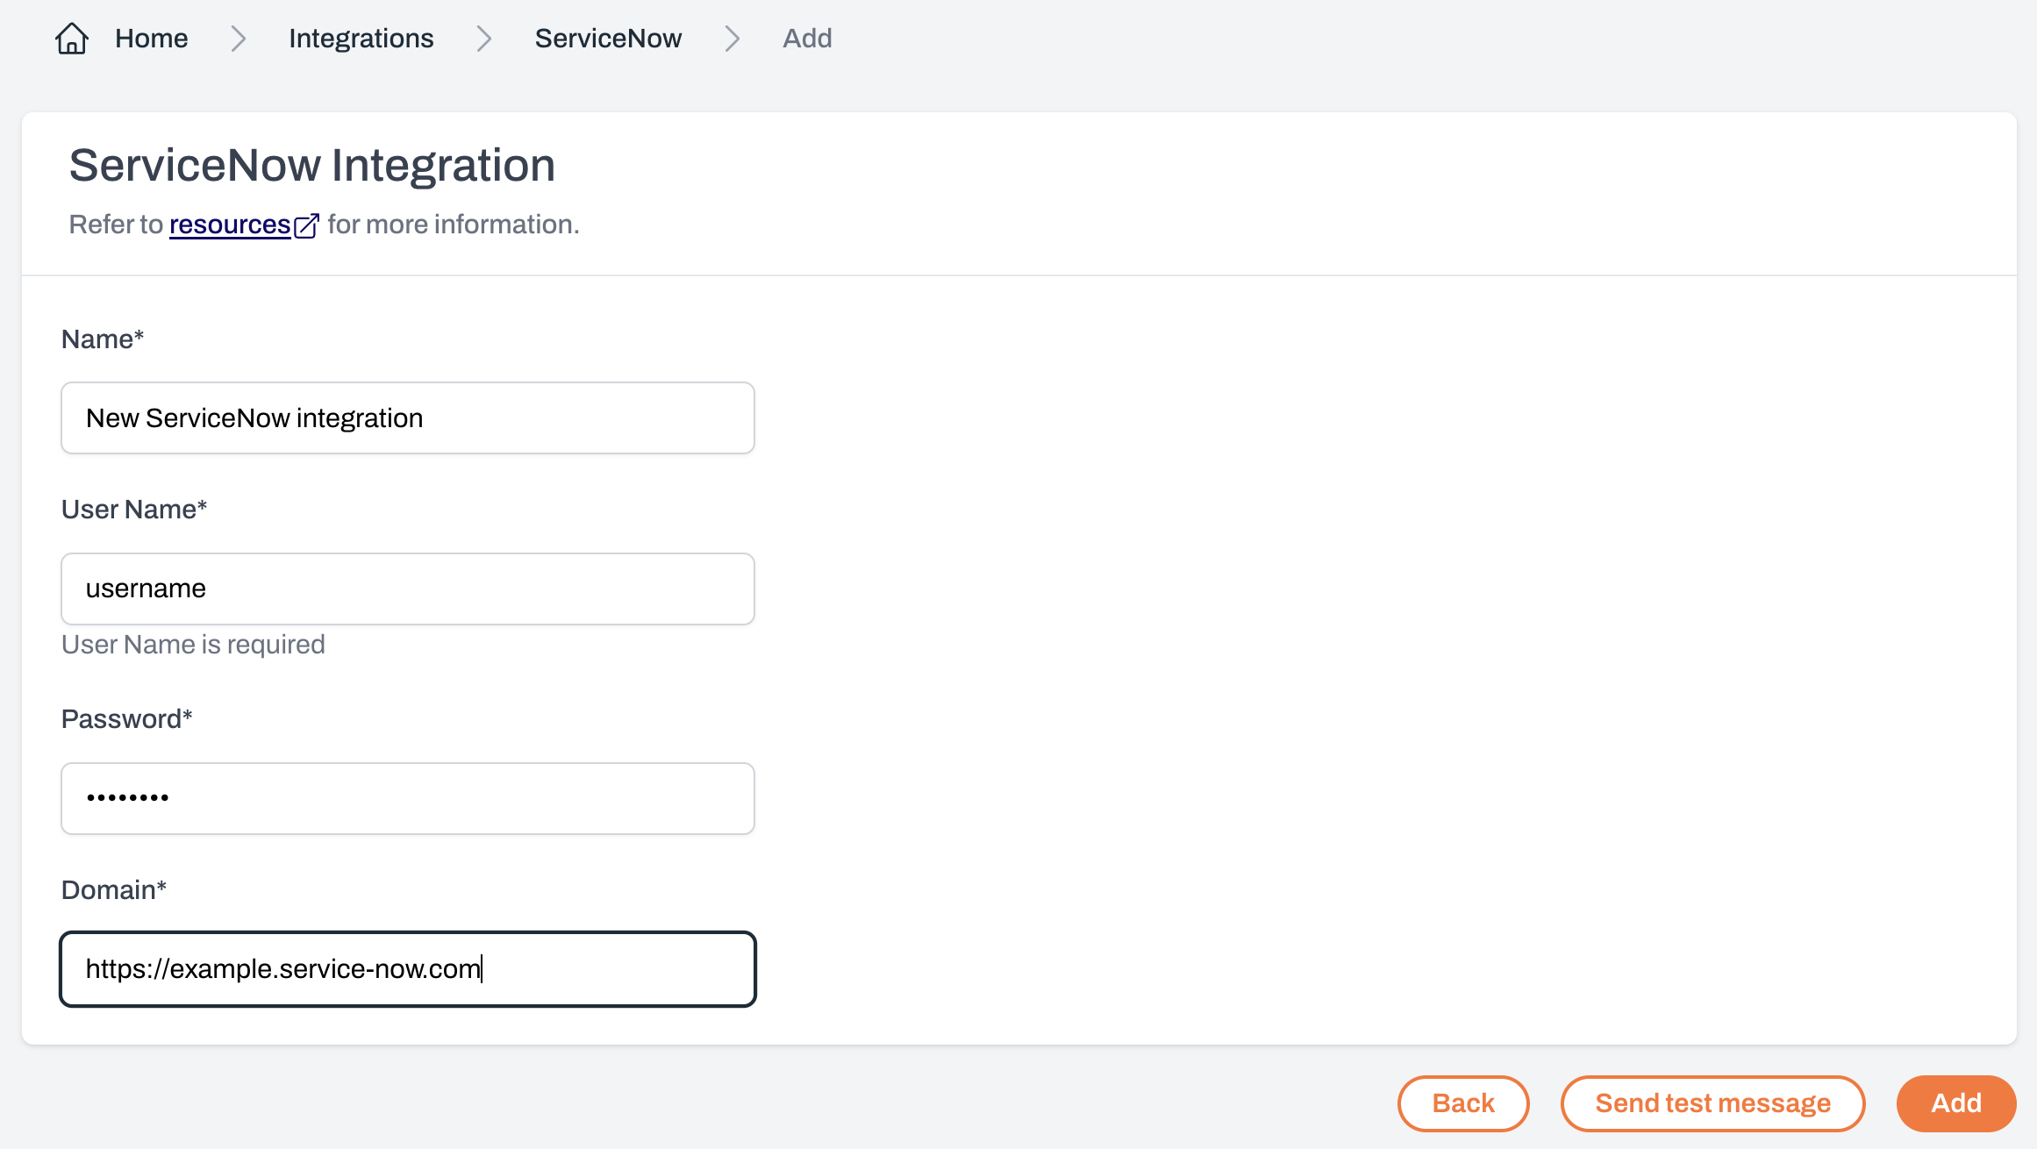Click the chevron after ServiceNow breadcrumb
This screenshot has width=2037, height=1149.
coord(732,39)
